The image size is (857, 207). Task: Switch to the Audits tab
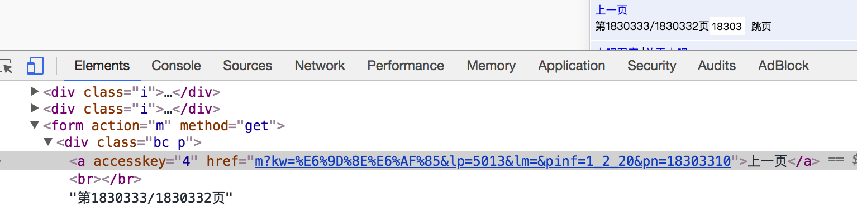coord(717,66)
